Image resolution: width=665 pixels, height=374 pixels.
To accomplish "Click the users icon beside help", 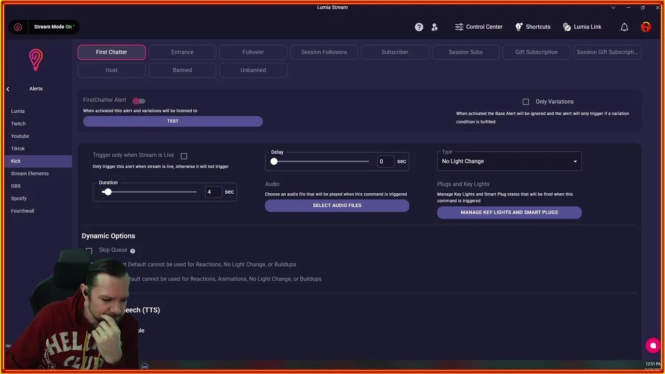I will (x=435, y=27).
